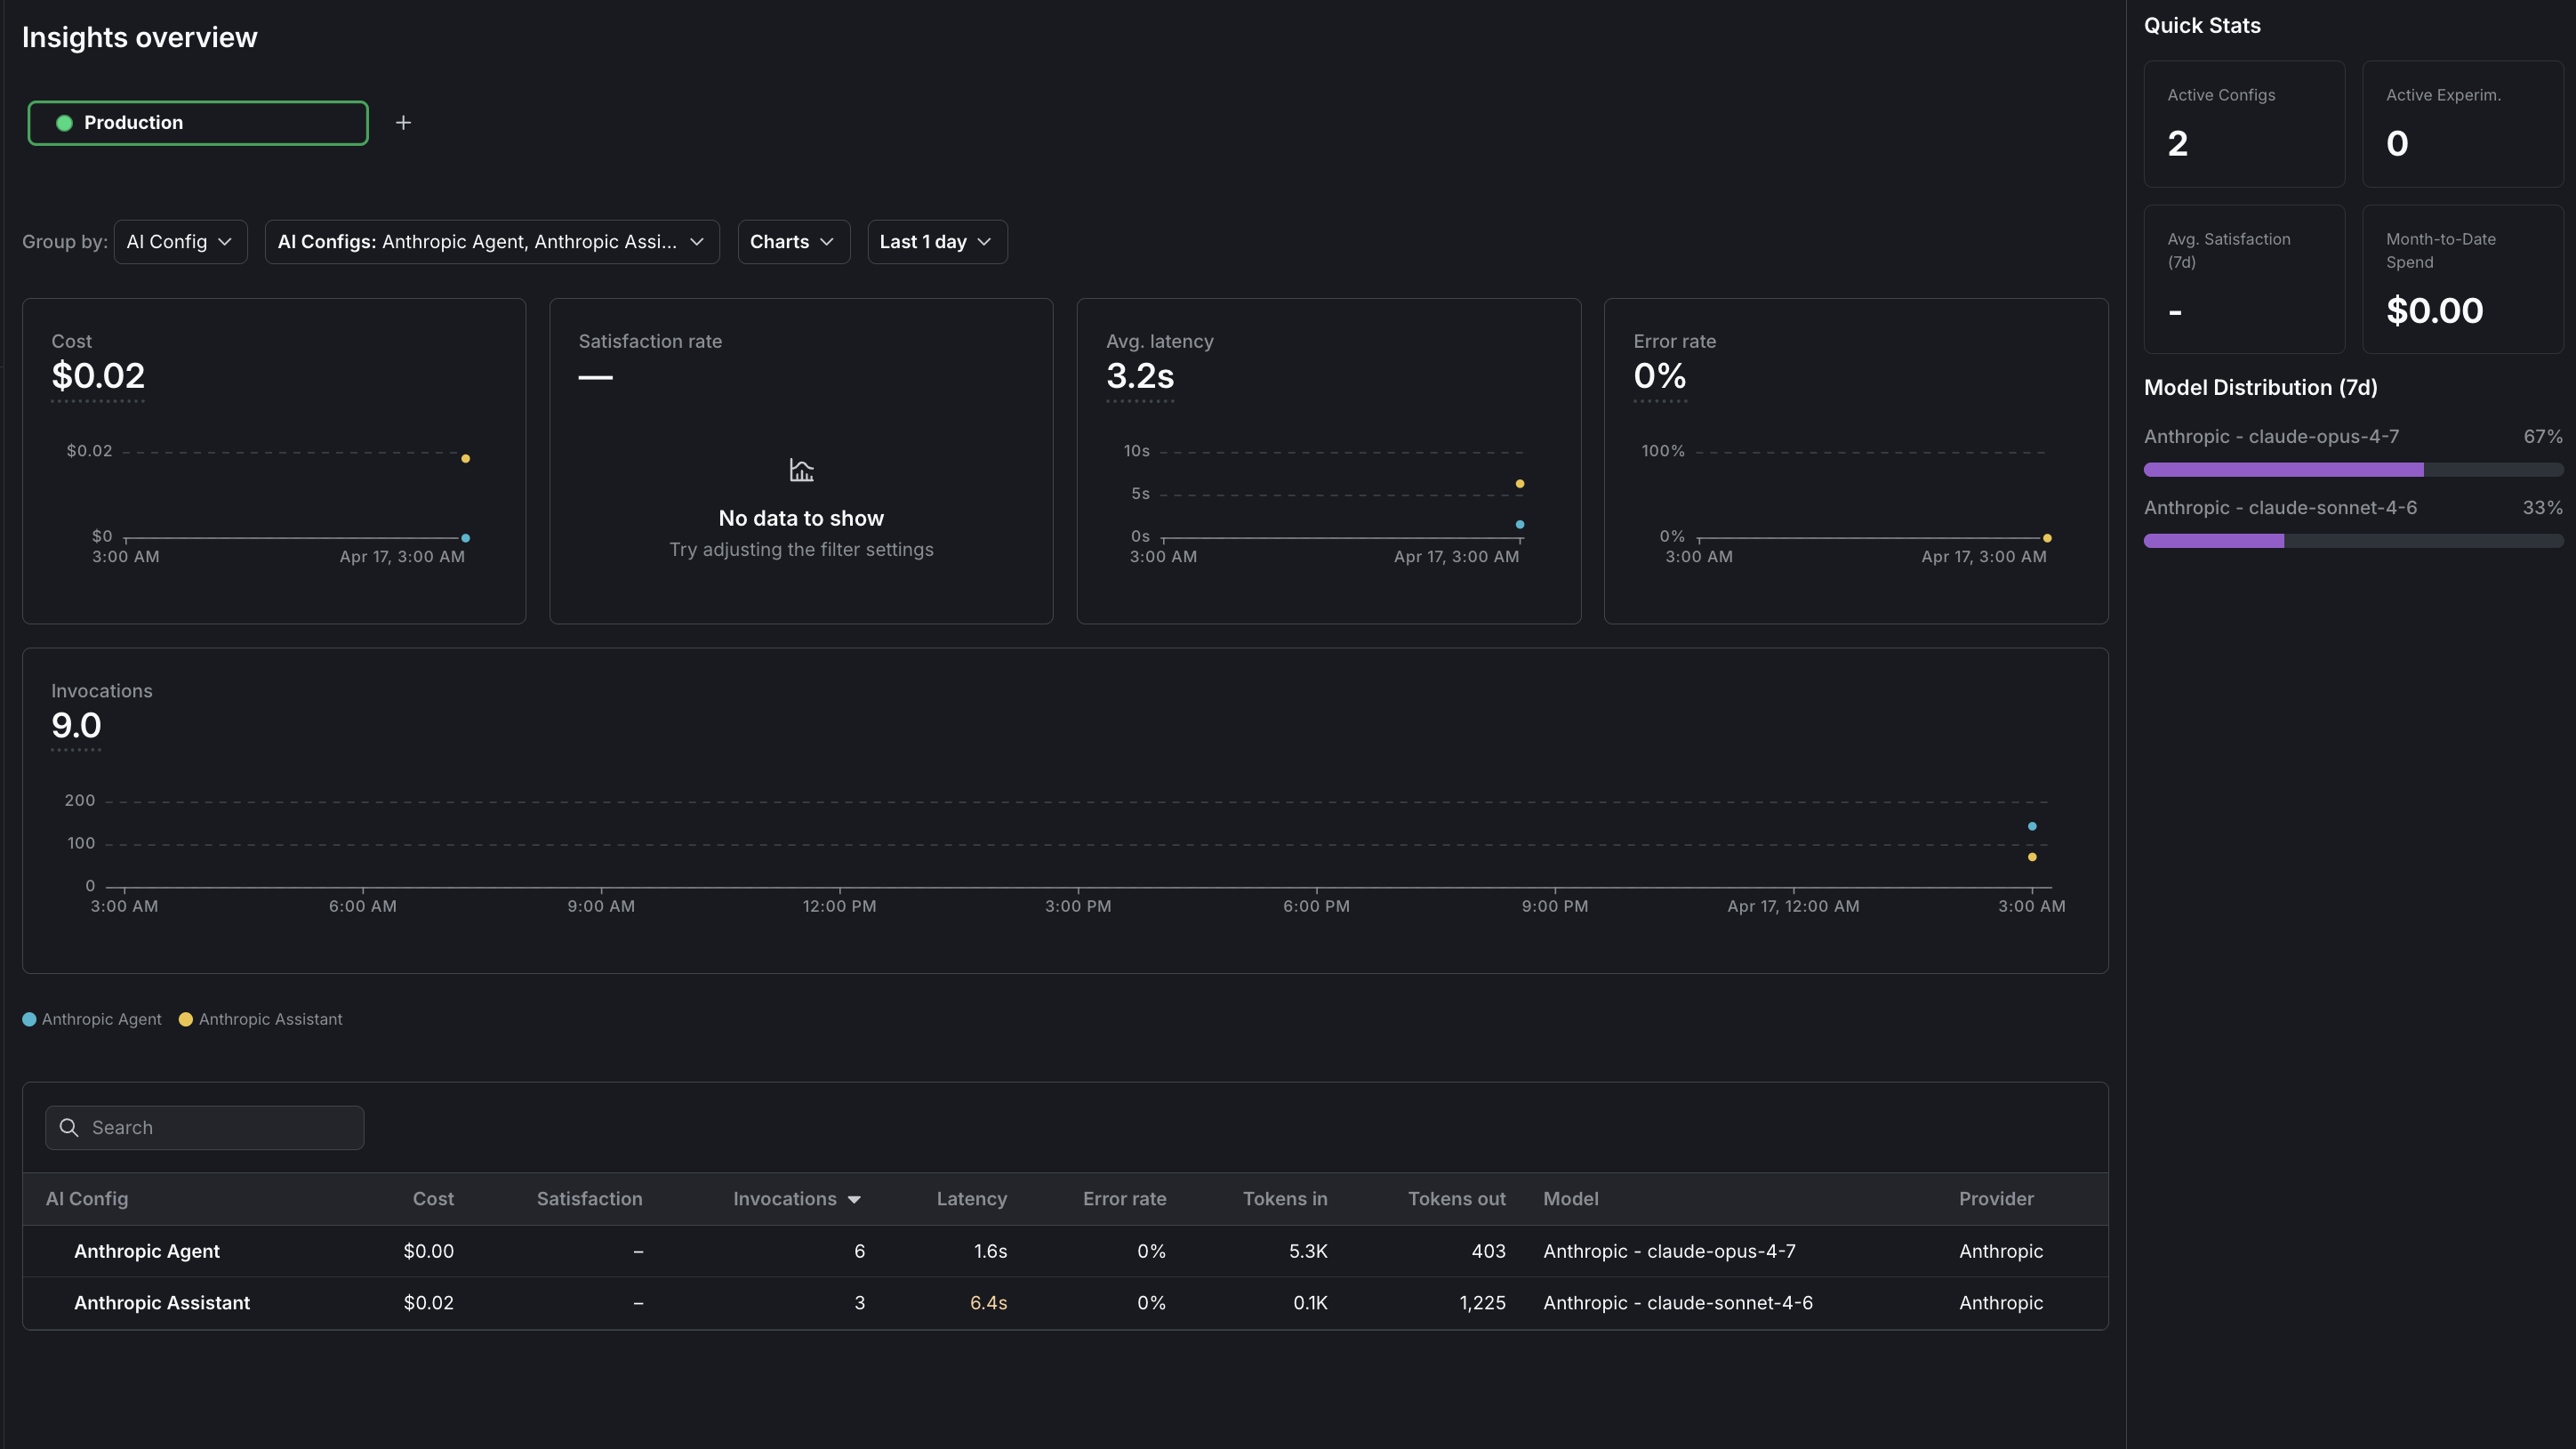Toggle the Anthropic Assistant series in chart legend
This screenshot has width=2576, height=1449.
tap(261, 1018)
